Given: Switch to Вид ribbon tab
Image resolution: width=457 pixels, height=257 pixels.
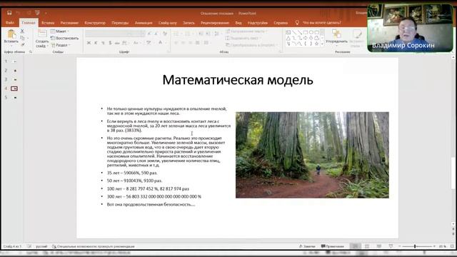Looking at the screenshot, I should click(x=238, y=23).
